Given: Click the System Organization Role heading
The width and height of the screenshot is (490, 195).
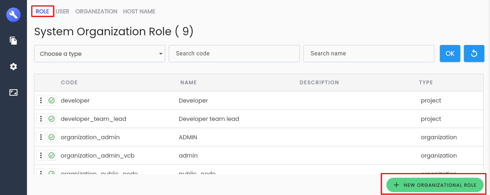Looking at the screenshot, I should [x=114, y=32].
